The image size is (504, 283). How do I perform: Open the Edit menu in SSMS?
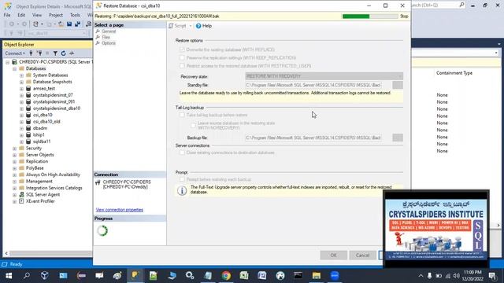click(21, 15)
